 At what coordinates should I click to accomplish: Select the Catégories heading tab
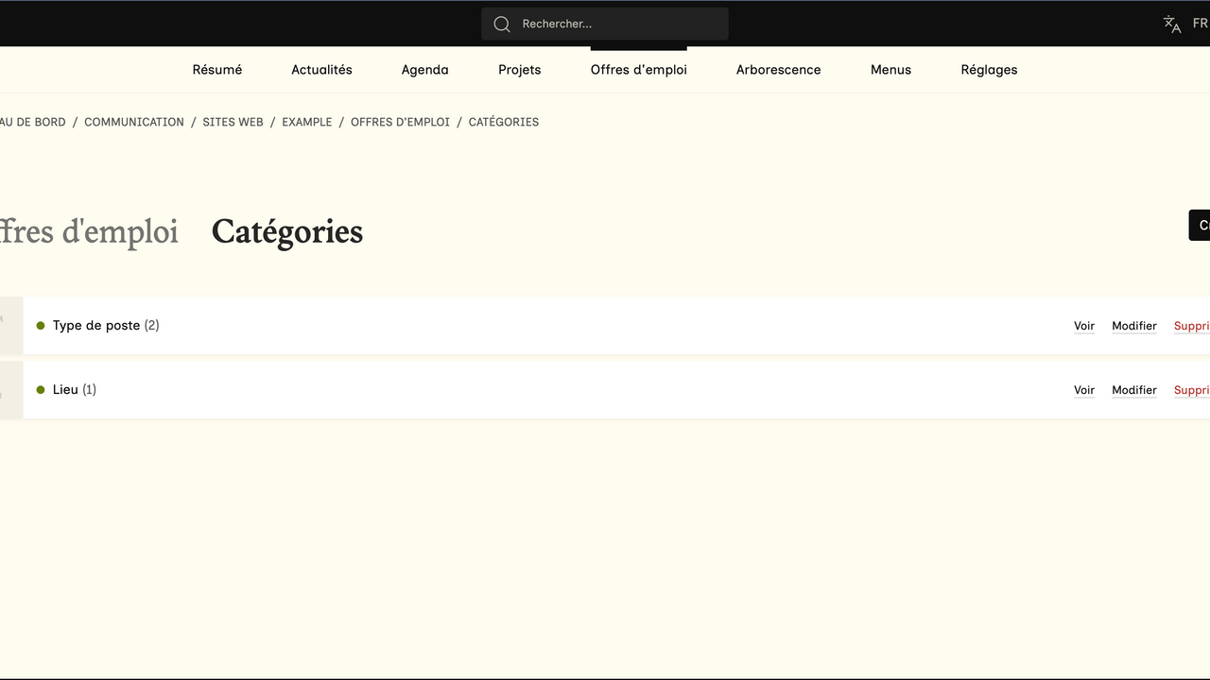pos(287,231)
